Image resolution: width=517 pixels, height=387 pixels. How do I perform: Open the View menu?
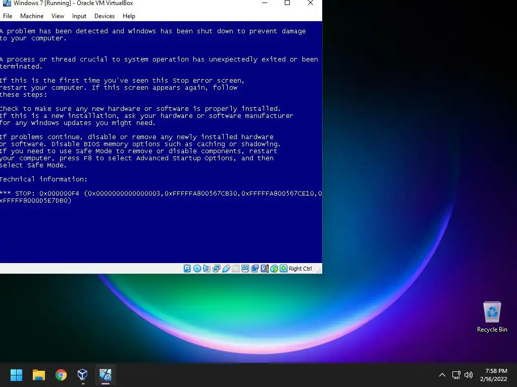58,16
